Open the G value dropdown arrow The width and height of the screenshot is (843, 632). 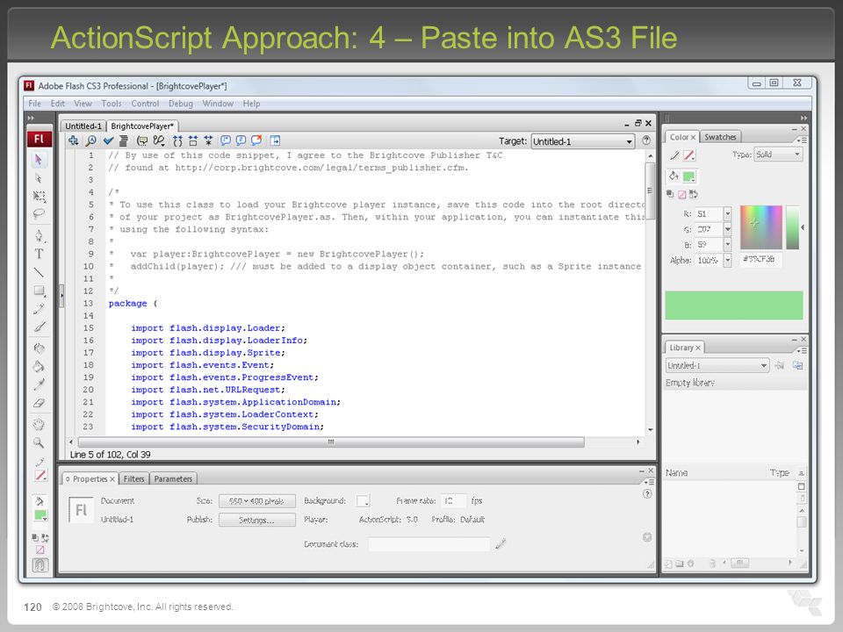(727, 229)
